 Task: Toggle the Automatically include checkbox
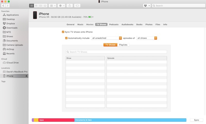click(x=66, y=38)
